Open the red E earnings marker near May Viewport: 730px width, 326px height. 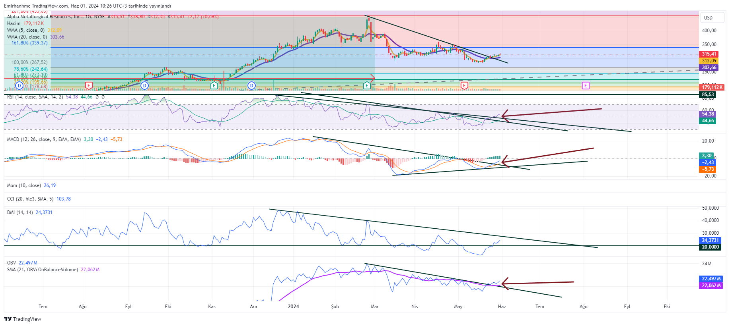click(464, 85)
